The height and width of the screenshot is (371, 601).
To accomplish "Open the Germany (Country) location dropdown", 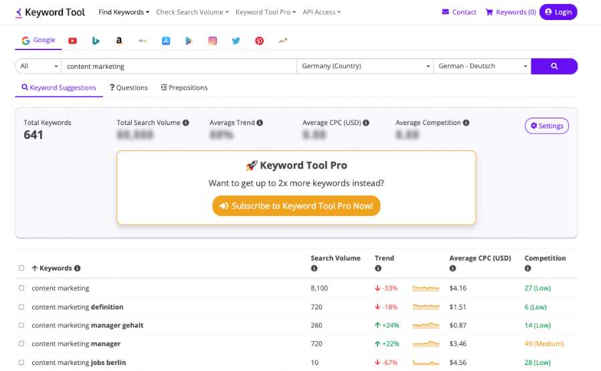I will 365,66.
